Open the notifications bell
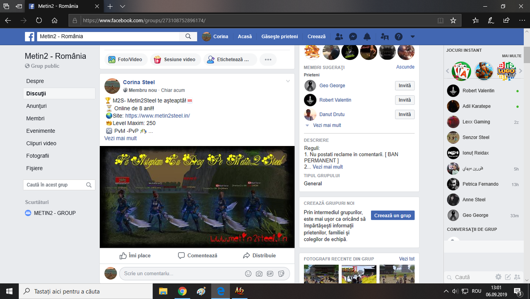Image resolution: width=530 pixels, height=299 pixels. (367, 36)
